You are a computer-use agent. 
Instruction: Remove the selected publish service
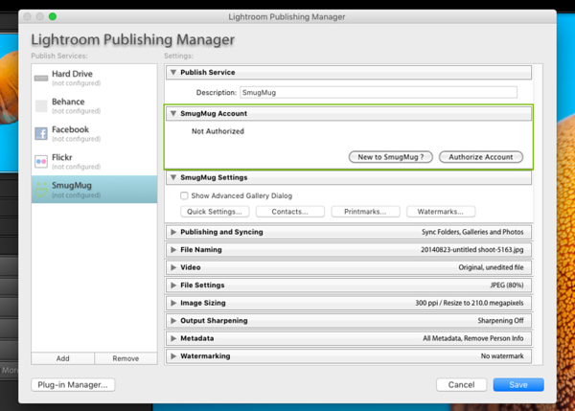click(126, 358)
